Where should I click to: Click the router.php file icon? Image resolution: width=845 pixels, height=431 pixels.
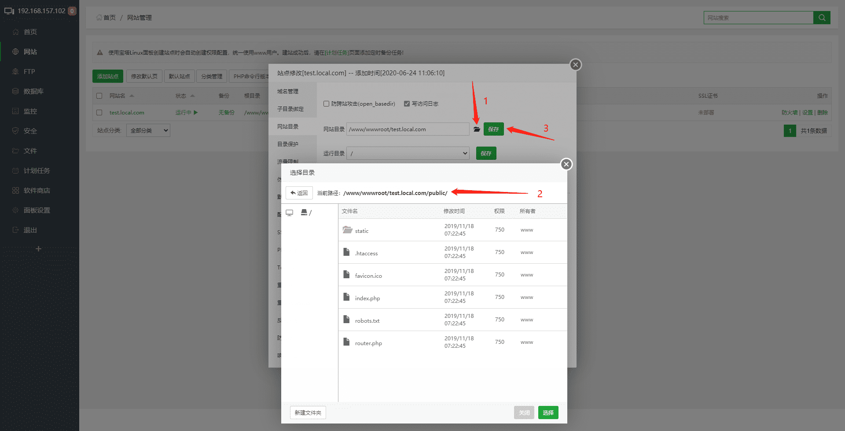click(346, 342)
